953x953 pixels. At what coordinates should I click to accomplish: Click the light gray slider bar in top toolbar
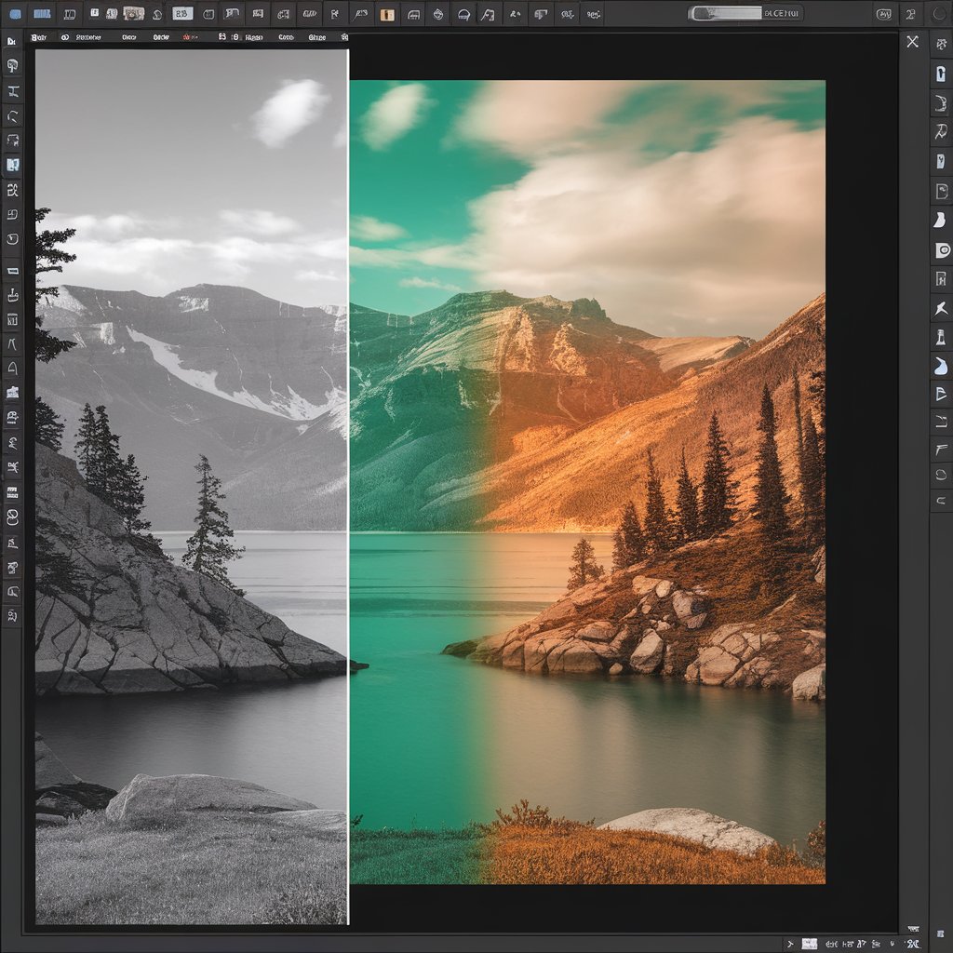click(x=726, y=13)
